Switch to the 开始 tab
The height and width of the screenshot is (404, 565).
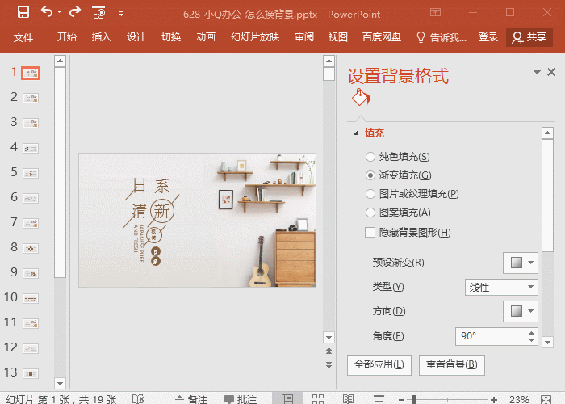[x=67, y=37]
